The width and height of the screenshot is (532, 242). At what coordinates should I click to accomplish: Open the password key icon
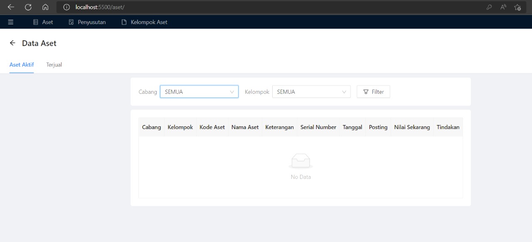(x=489, y=7)
